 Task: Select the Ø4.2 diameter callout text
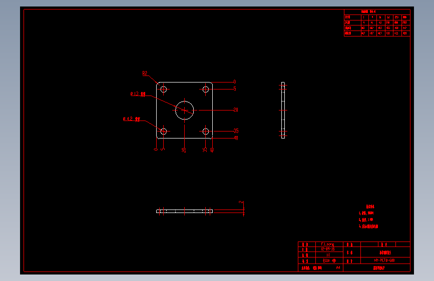pyautogui.click(x=132, y=119)
